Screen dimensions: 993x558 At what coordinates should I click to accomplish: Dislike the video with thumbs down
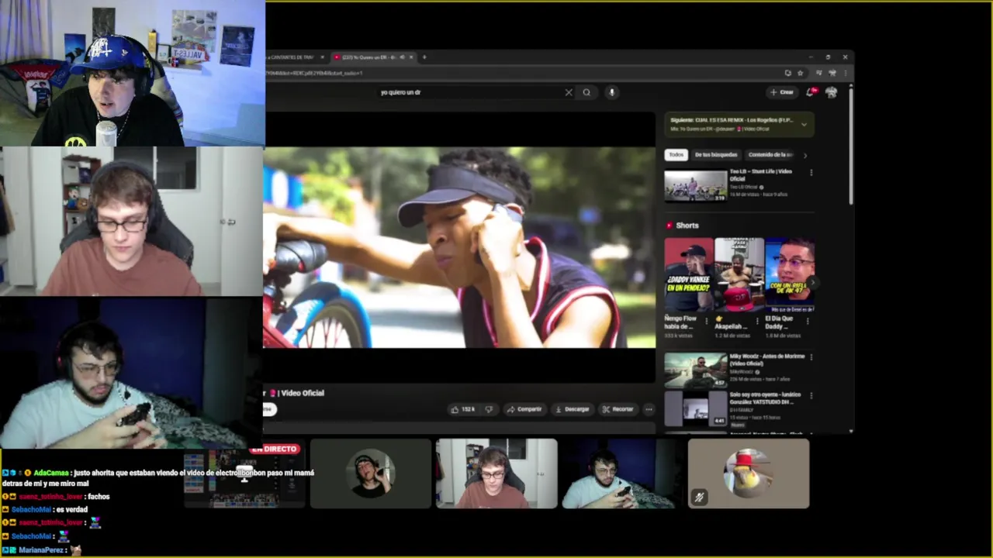point(488,409)
